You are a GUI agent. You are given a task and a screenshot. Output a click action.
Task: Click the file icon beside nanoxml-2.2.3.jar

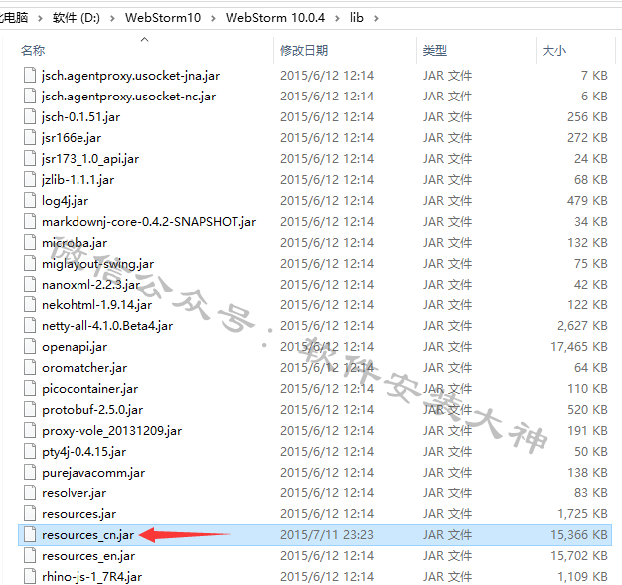point(30,284)
